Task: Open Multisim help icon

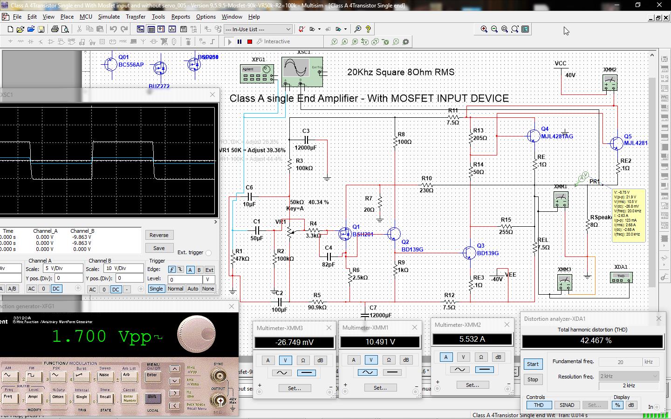Action: [x=368, y=29]
